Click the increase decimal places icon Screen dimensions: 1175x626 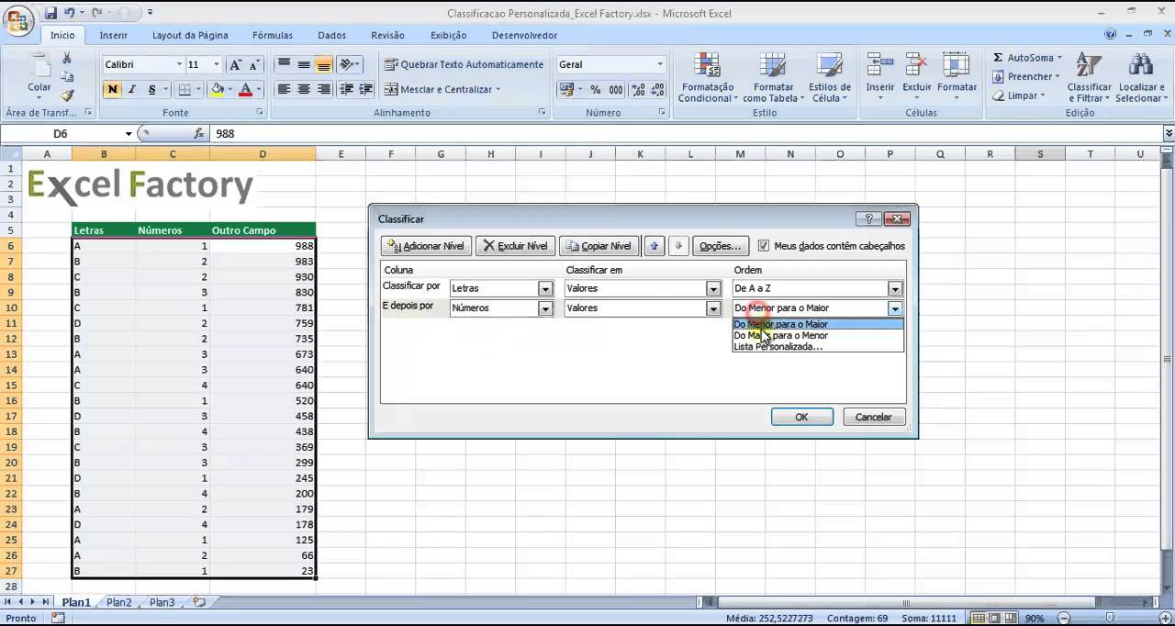coord(636,89)
